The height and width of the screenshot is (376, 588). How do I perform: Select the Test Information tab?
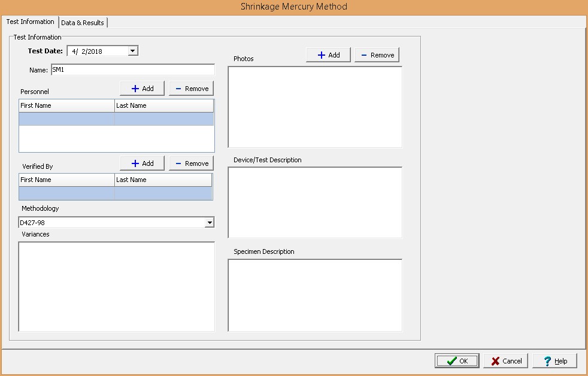click(x=30, y=22)
